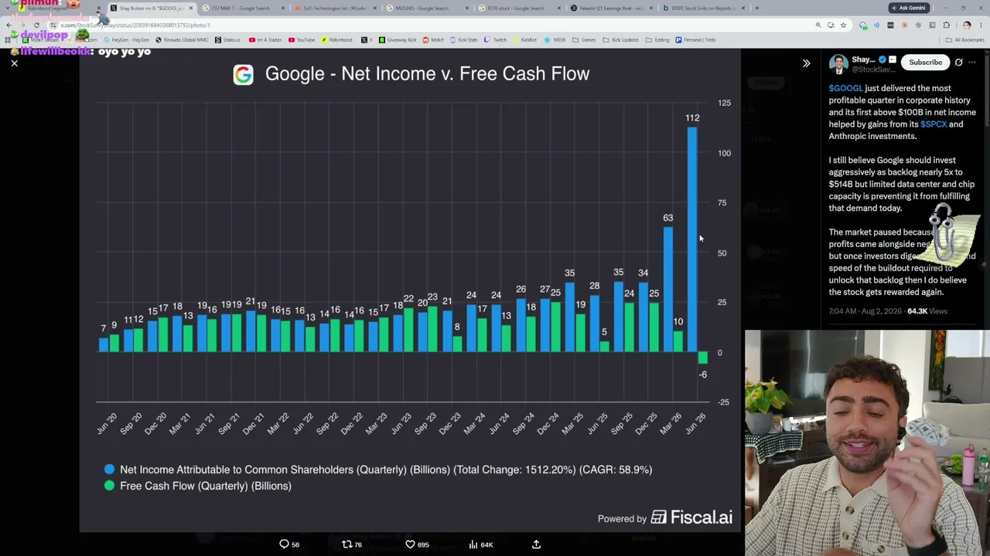Expand the Games bookmark folder

(585, 40)
